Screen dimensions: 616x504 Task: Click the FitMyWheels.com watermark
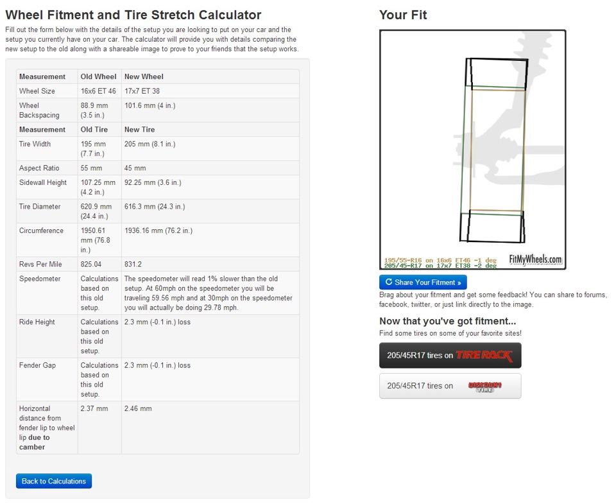tap(535, 259)
